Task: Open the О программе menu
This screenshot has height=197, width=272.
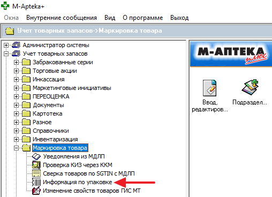Action: 143,18
